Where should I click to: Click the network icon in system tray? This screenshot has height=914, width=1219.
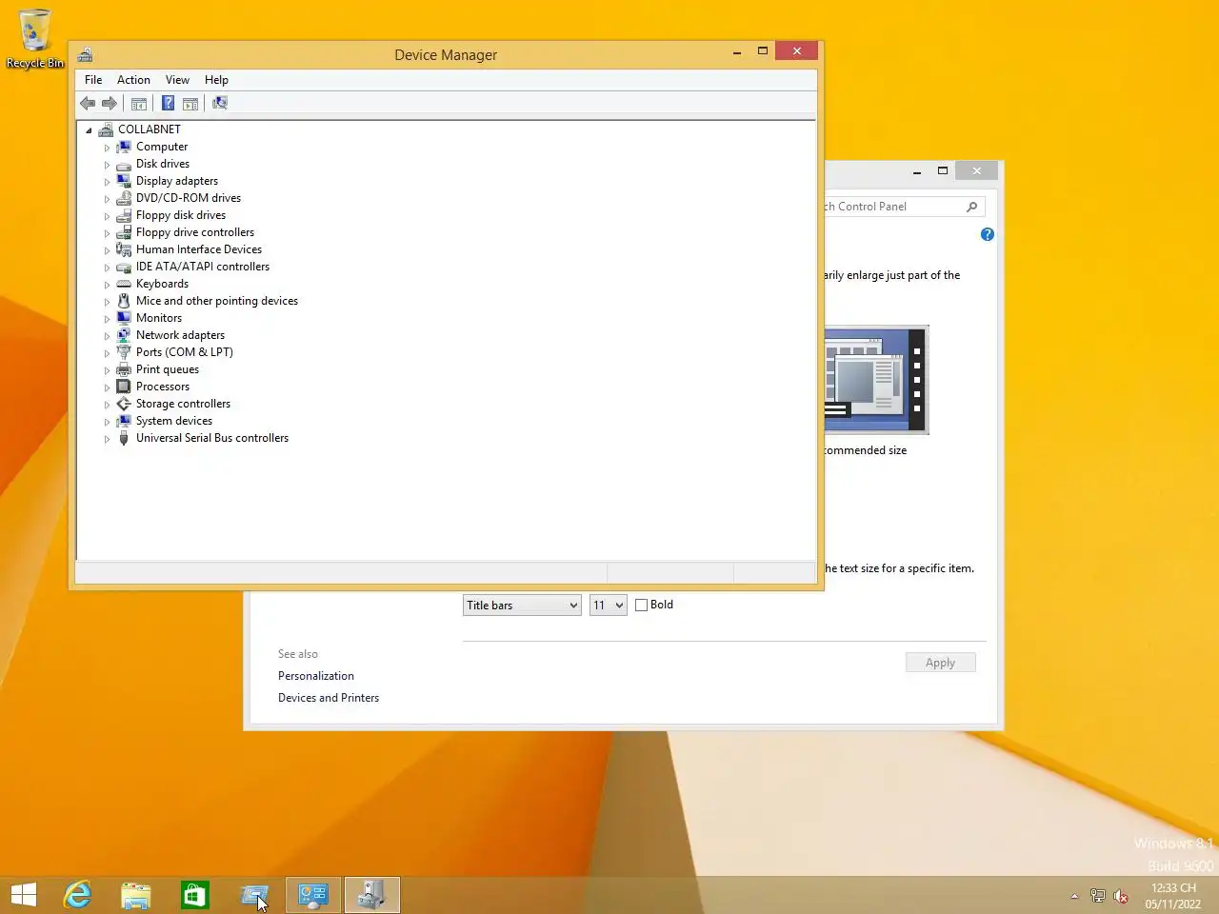[1098, 896]
